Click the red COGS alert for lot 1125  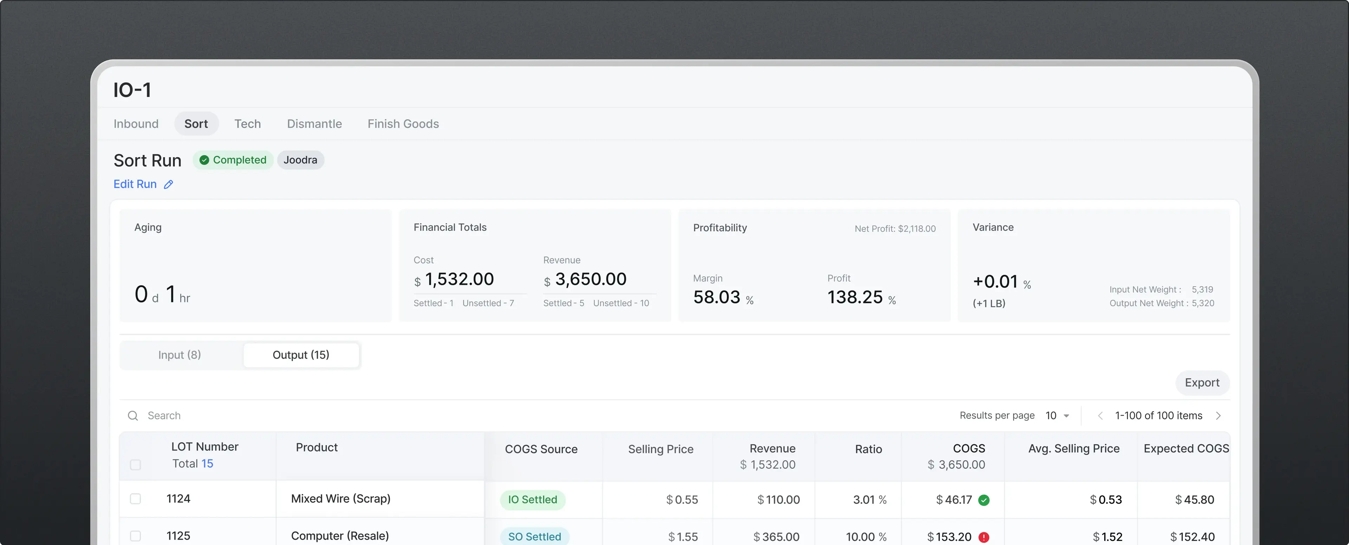pos(984,537)
